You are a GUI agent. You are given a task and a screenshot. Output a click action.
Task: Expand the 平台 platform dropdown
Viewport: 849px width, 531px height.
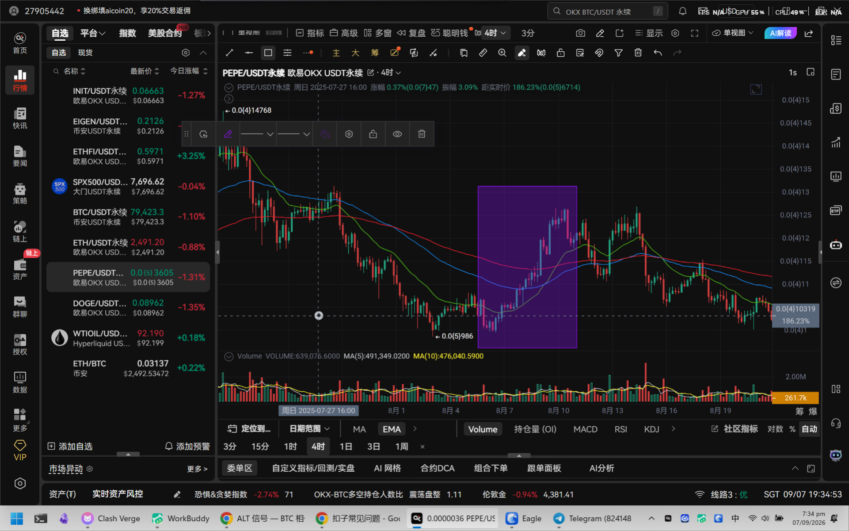coord(92,33)
